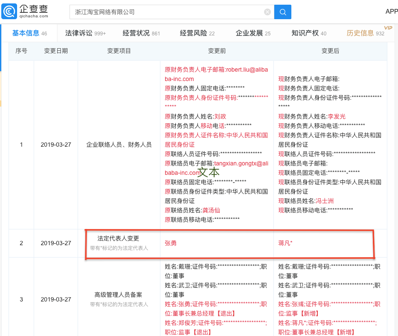
Task: Click current liaison name 冯士洲
Action: pyautogui.click(x=325, y=201)
